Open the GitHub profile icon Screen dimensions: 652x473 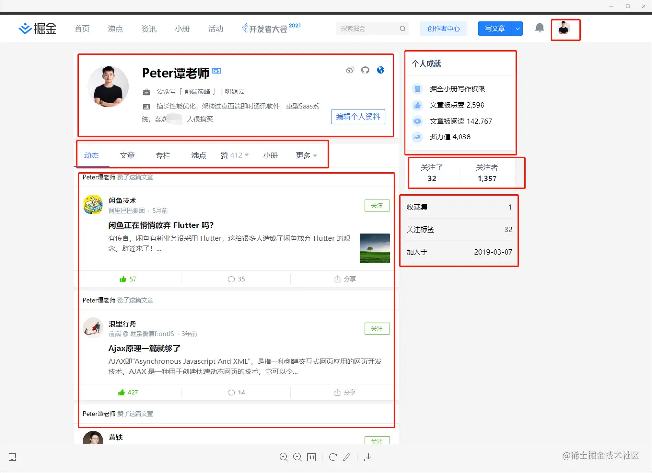point(365,70)
